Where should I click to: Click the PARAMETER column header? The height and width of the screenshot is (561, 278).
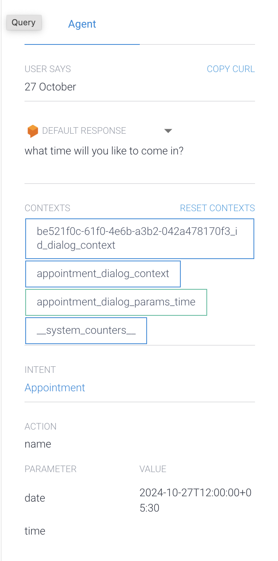point(51,469)
